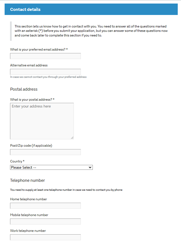The height and width of the screenshot is (246, 181).
Task: Open the Country 'Please Select' dropdown
Action: click(51, 168)
